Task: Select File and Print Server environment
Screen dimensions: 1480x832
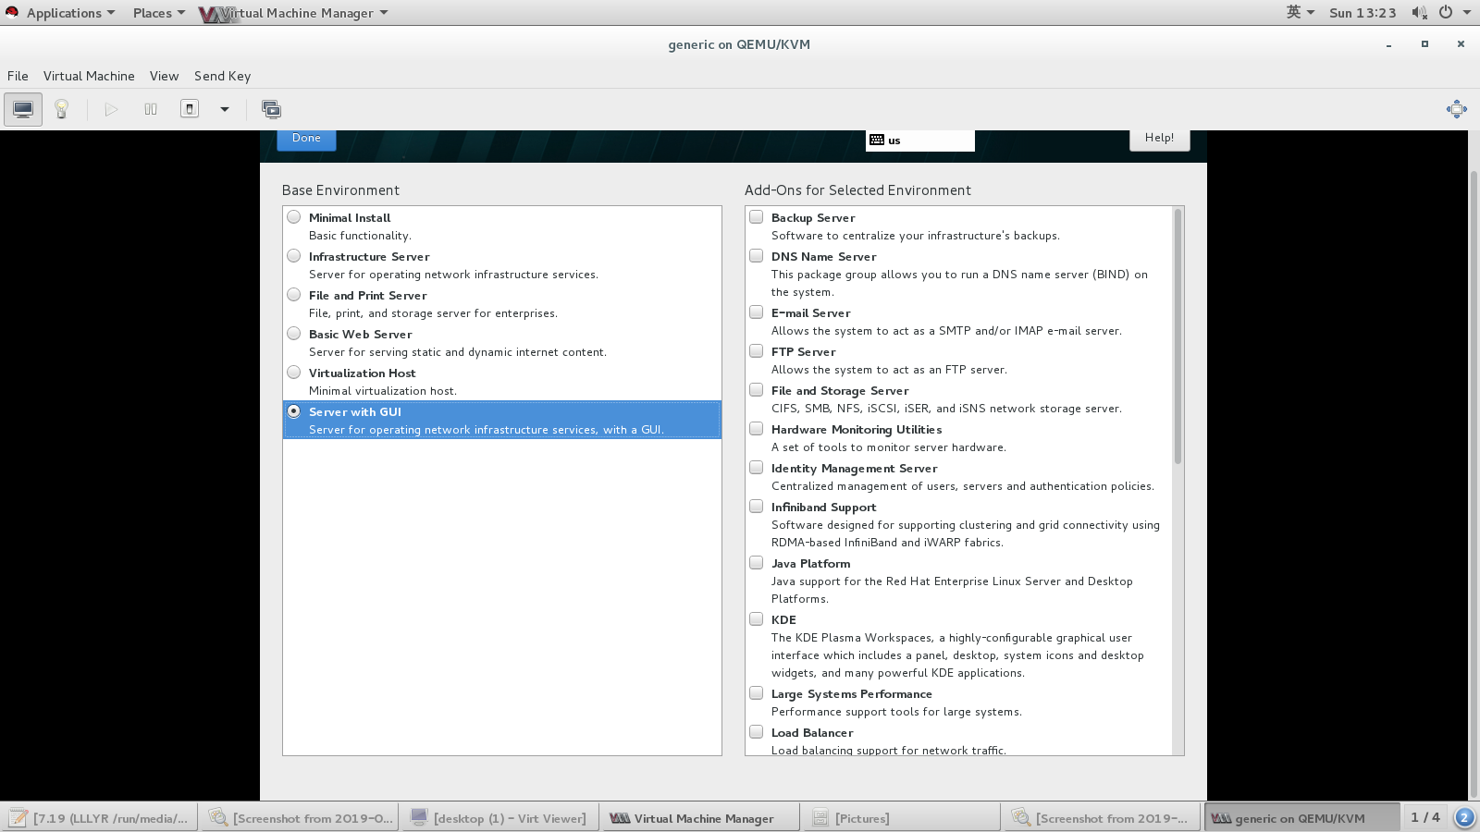Action: 293,295
